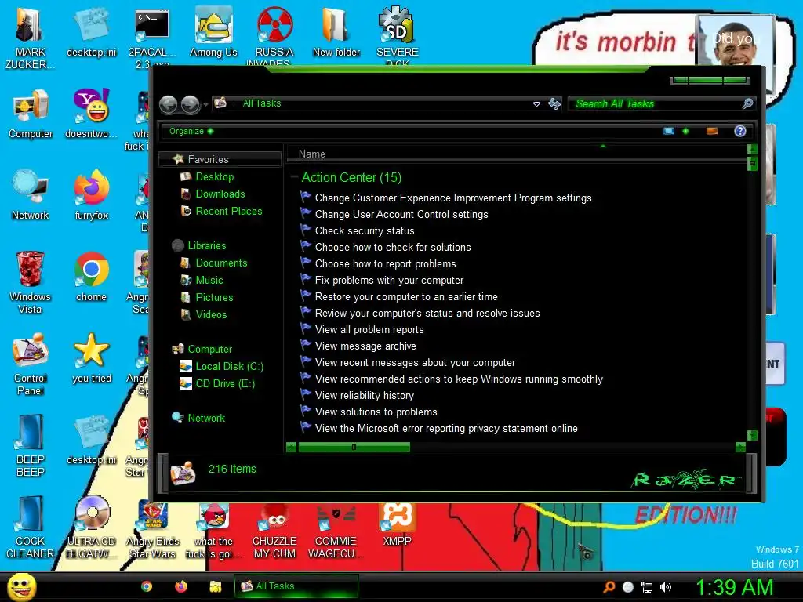Image resolution: width=803 pixels, height=602 pixels.
Task: Select the chome desktop icon
Action: (91, 277)
